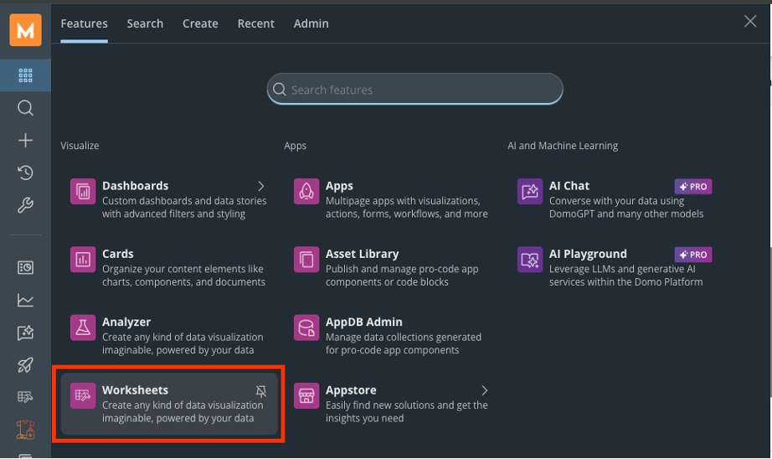Screen dimensions: 772x459
Task: Switch to the Recent tab
Action: pos(255,23)
